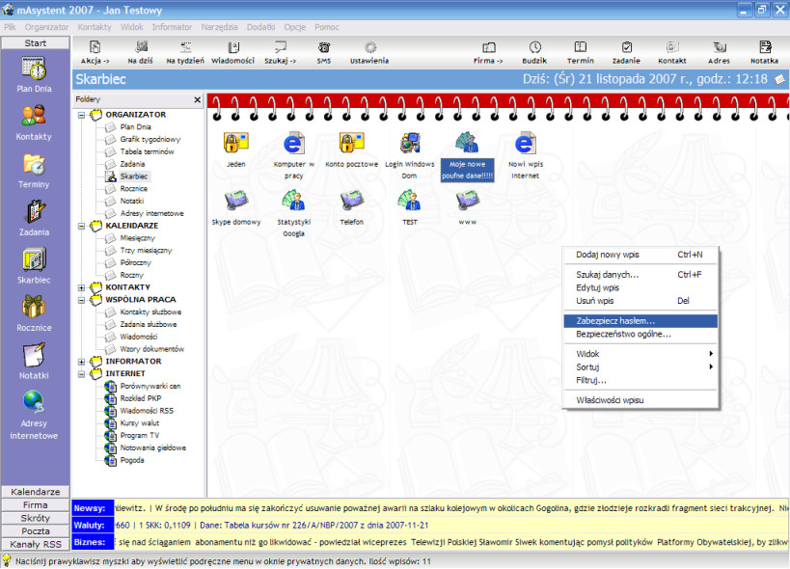Choose 'Dodaj nowy wpis' in context menu
The width and height of the screenshot is (790, 569).
[x=640, y=255]
